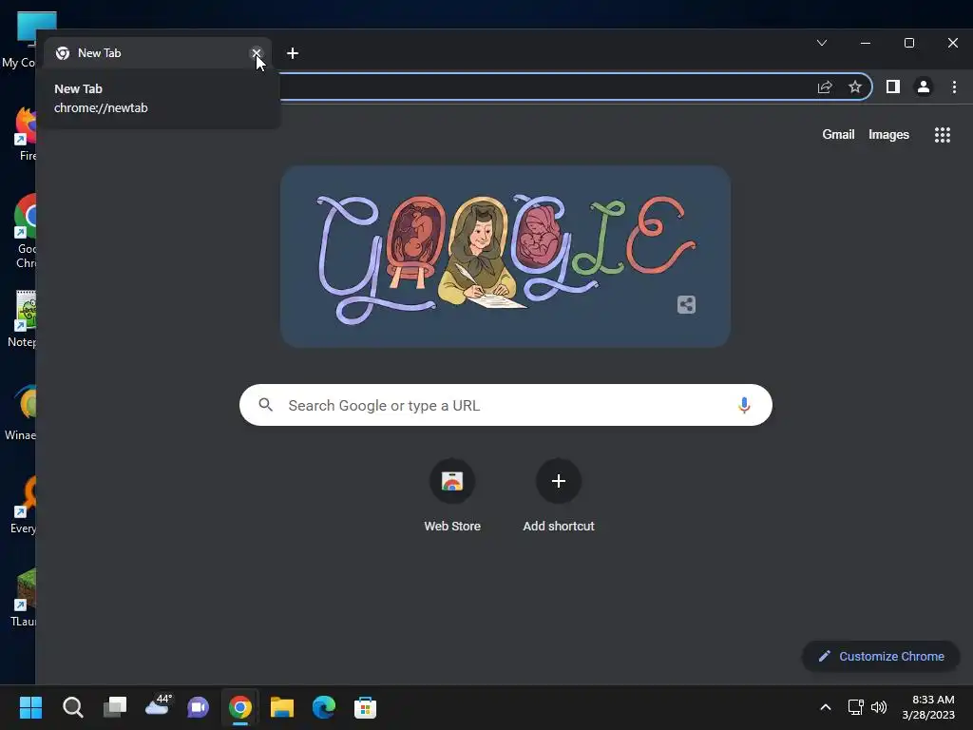Launch Microsoft Edge from taskbar

click(x=323, y=707)
